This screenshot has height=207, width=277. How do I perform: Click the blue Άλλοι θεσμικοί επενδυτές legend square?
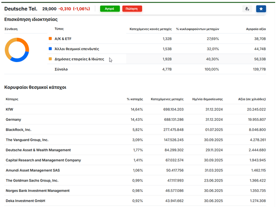click(x=50, y=49)
